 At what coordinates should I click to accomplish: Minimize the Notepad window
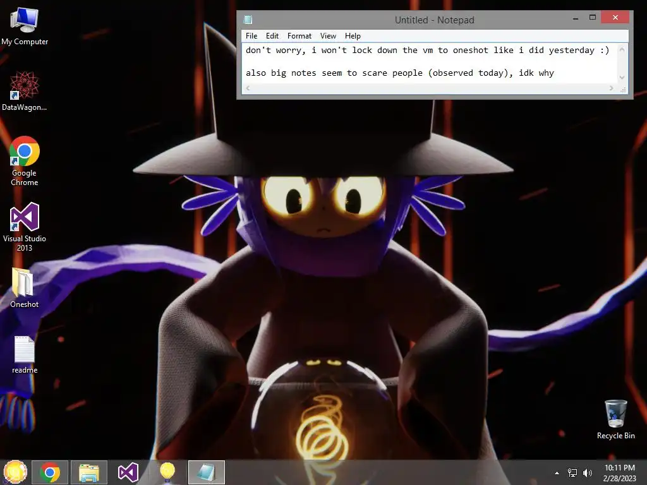[576, 18]
